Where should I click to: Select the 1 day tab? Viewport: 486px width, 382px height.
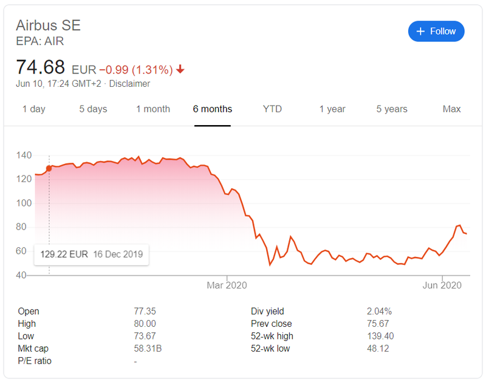coord(34,109)
